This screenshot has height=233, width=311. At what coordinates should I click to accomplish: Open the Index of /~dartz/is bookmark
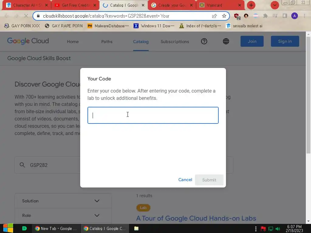[x=200, y=26]
